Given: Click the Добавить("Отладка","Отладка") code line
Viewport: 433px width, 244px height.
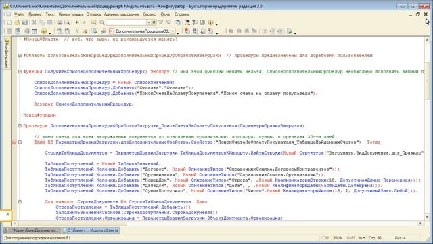Looking at the screenshot, I should pos(114,88).
